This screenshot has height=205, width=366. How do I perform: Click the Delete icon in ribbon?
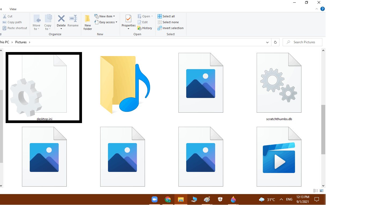pyautogui.click(x=61, y=19)
